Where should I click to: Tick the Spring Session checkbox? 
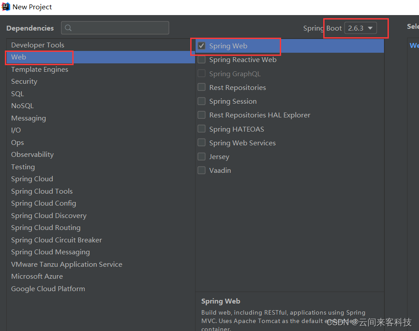coord(201,101)
